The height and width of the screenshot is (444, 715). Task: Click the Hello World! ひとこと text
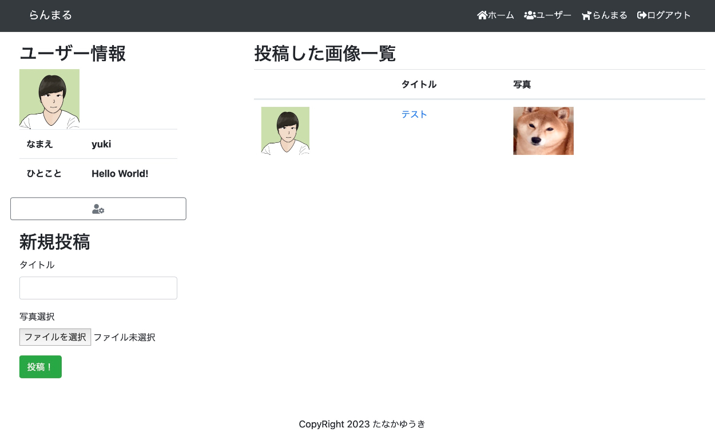tap(120, 174)
